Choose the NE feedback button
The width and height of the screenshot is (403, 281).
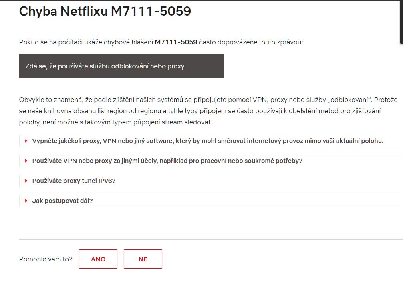click(x=143, y=259)
